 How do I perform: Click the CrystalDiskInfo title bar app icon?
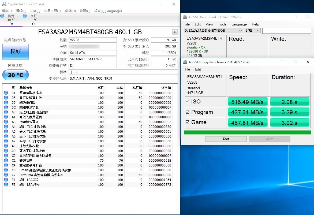(x=4, y=4)
